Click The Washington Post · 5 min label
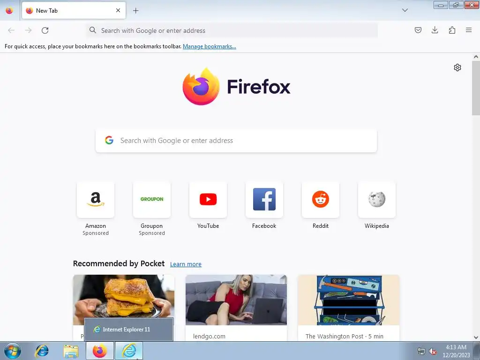Screen dimensions: 480x360 tap(345, 337)
